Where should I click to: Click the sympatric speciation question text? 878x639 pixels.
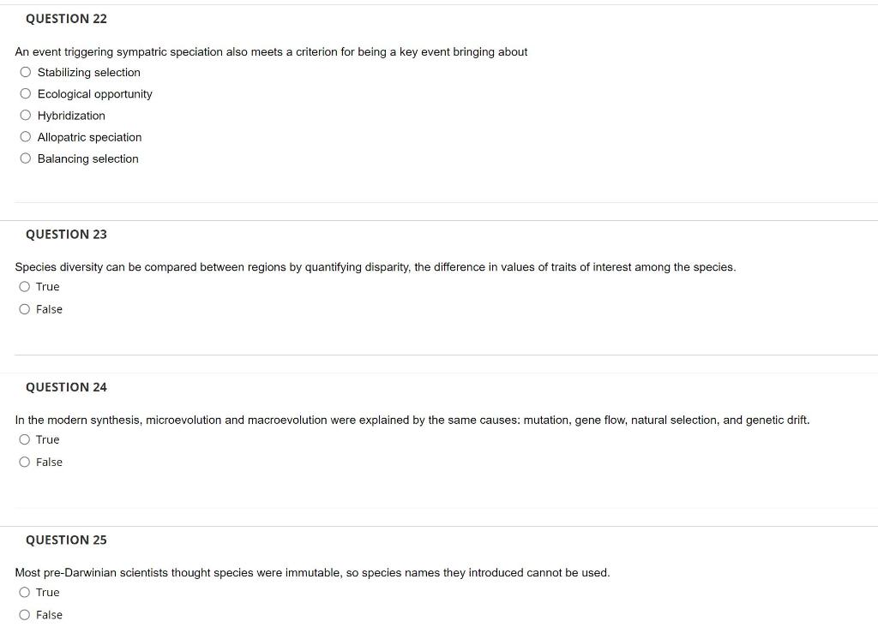coord(270,51)
